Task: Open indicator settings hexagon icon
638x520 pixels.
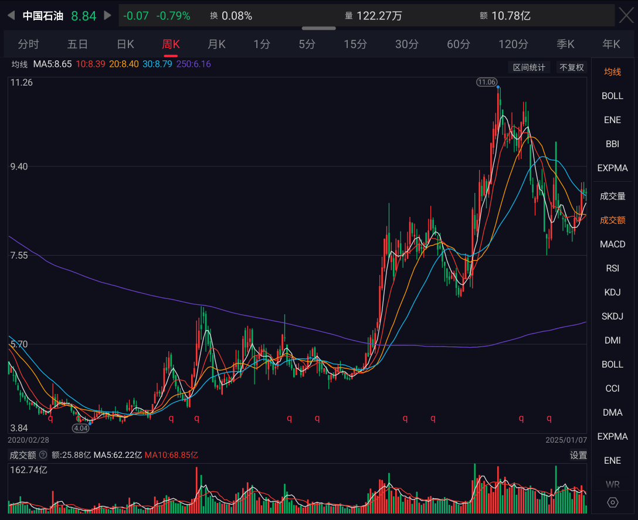Action: pyautogui.click(x=612, y=502)
